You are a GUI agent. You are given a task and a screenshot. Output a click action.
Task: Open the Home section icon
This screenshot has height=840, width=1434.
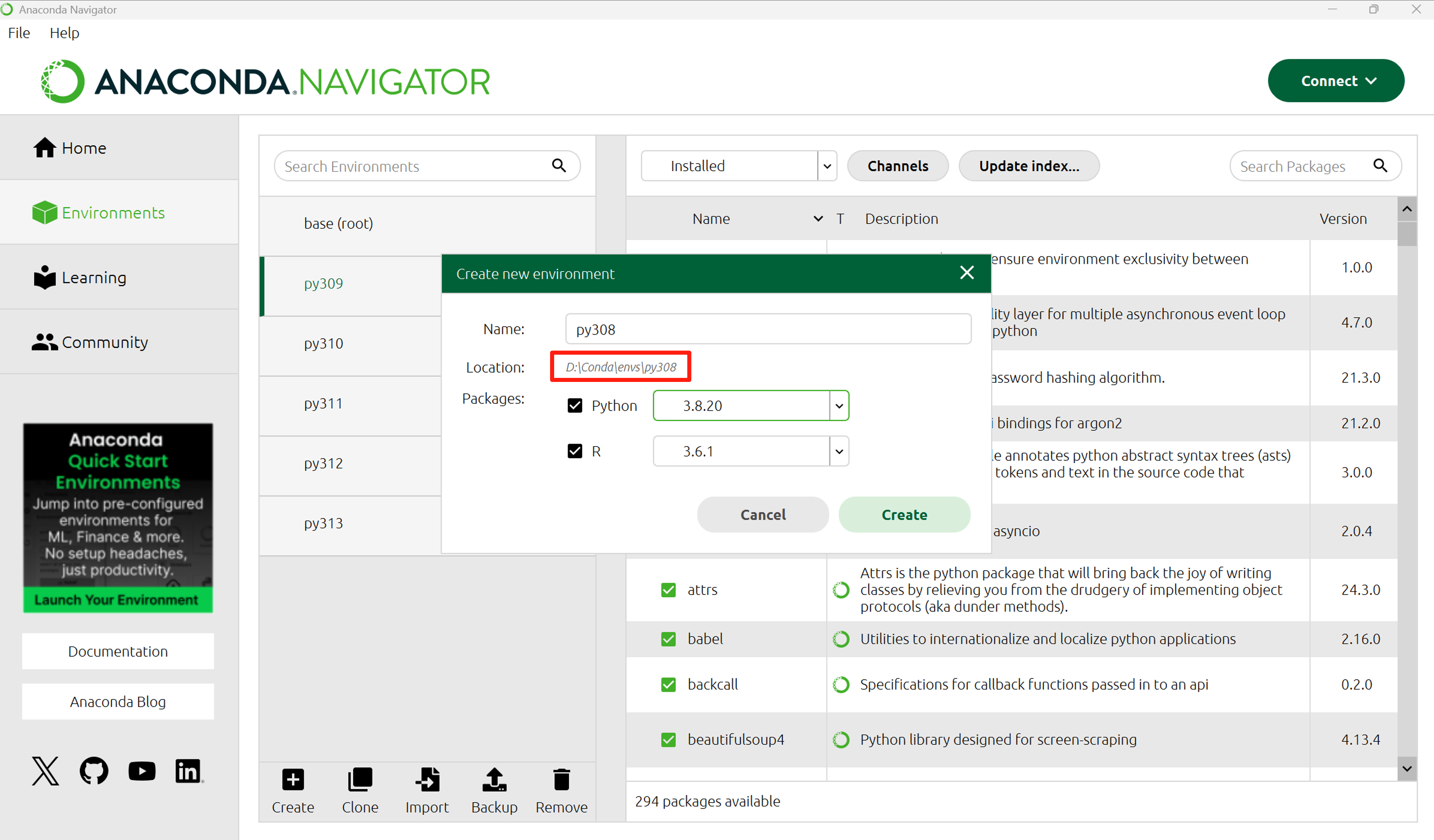click(45, 148)
